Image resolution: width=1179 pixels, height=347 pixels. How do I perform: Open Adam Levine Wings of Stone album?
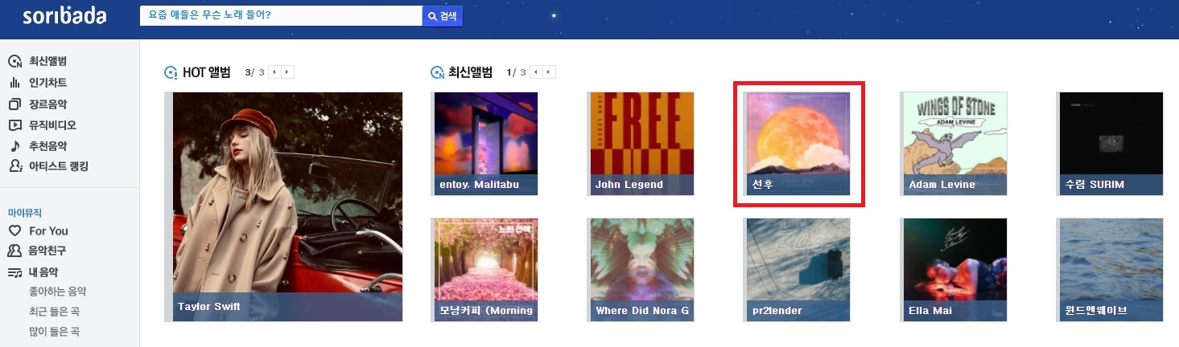[x=953, y=144]
